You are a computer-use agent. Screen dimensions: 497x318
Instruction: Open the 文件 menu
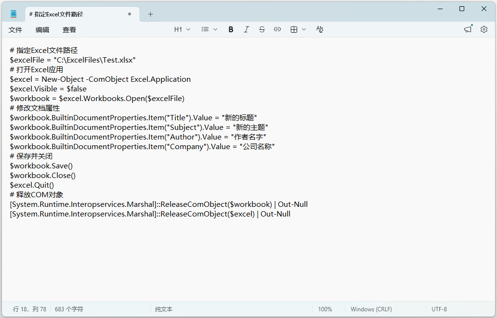15,30
